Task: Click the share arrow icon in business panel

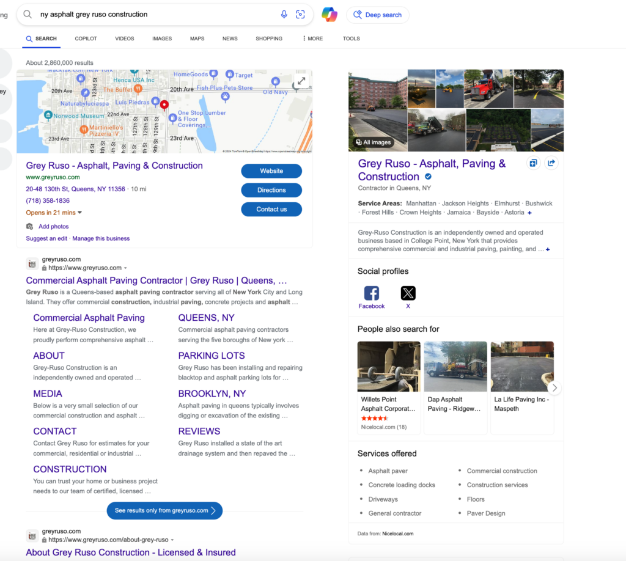Action: 551,163
